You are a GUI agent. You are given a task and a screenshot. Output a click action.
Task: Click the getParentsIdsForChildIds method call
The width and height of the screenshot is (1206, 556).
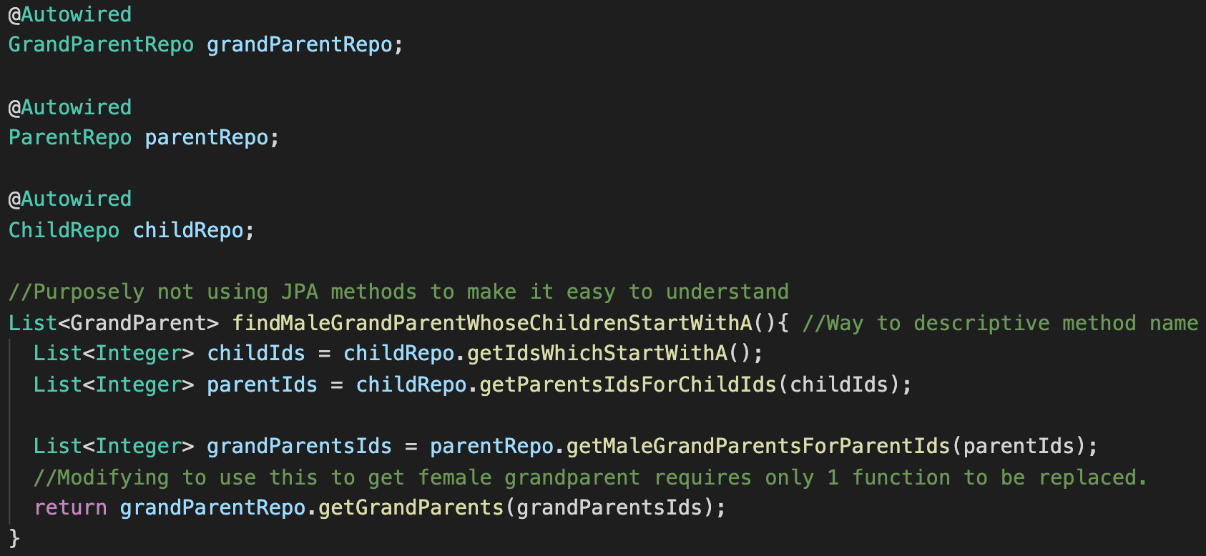click(x=628, y=384)
